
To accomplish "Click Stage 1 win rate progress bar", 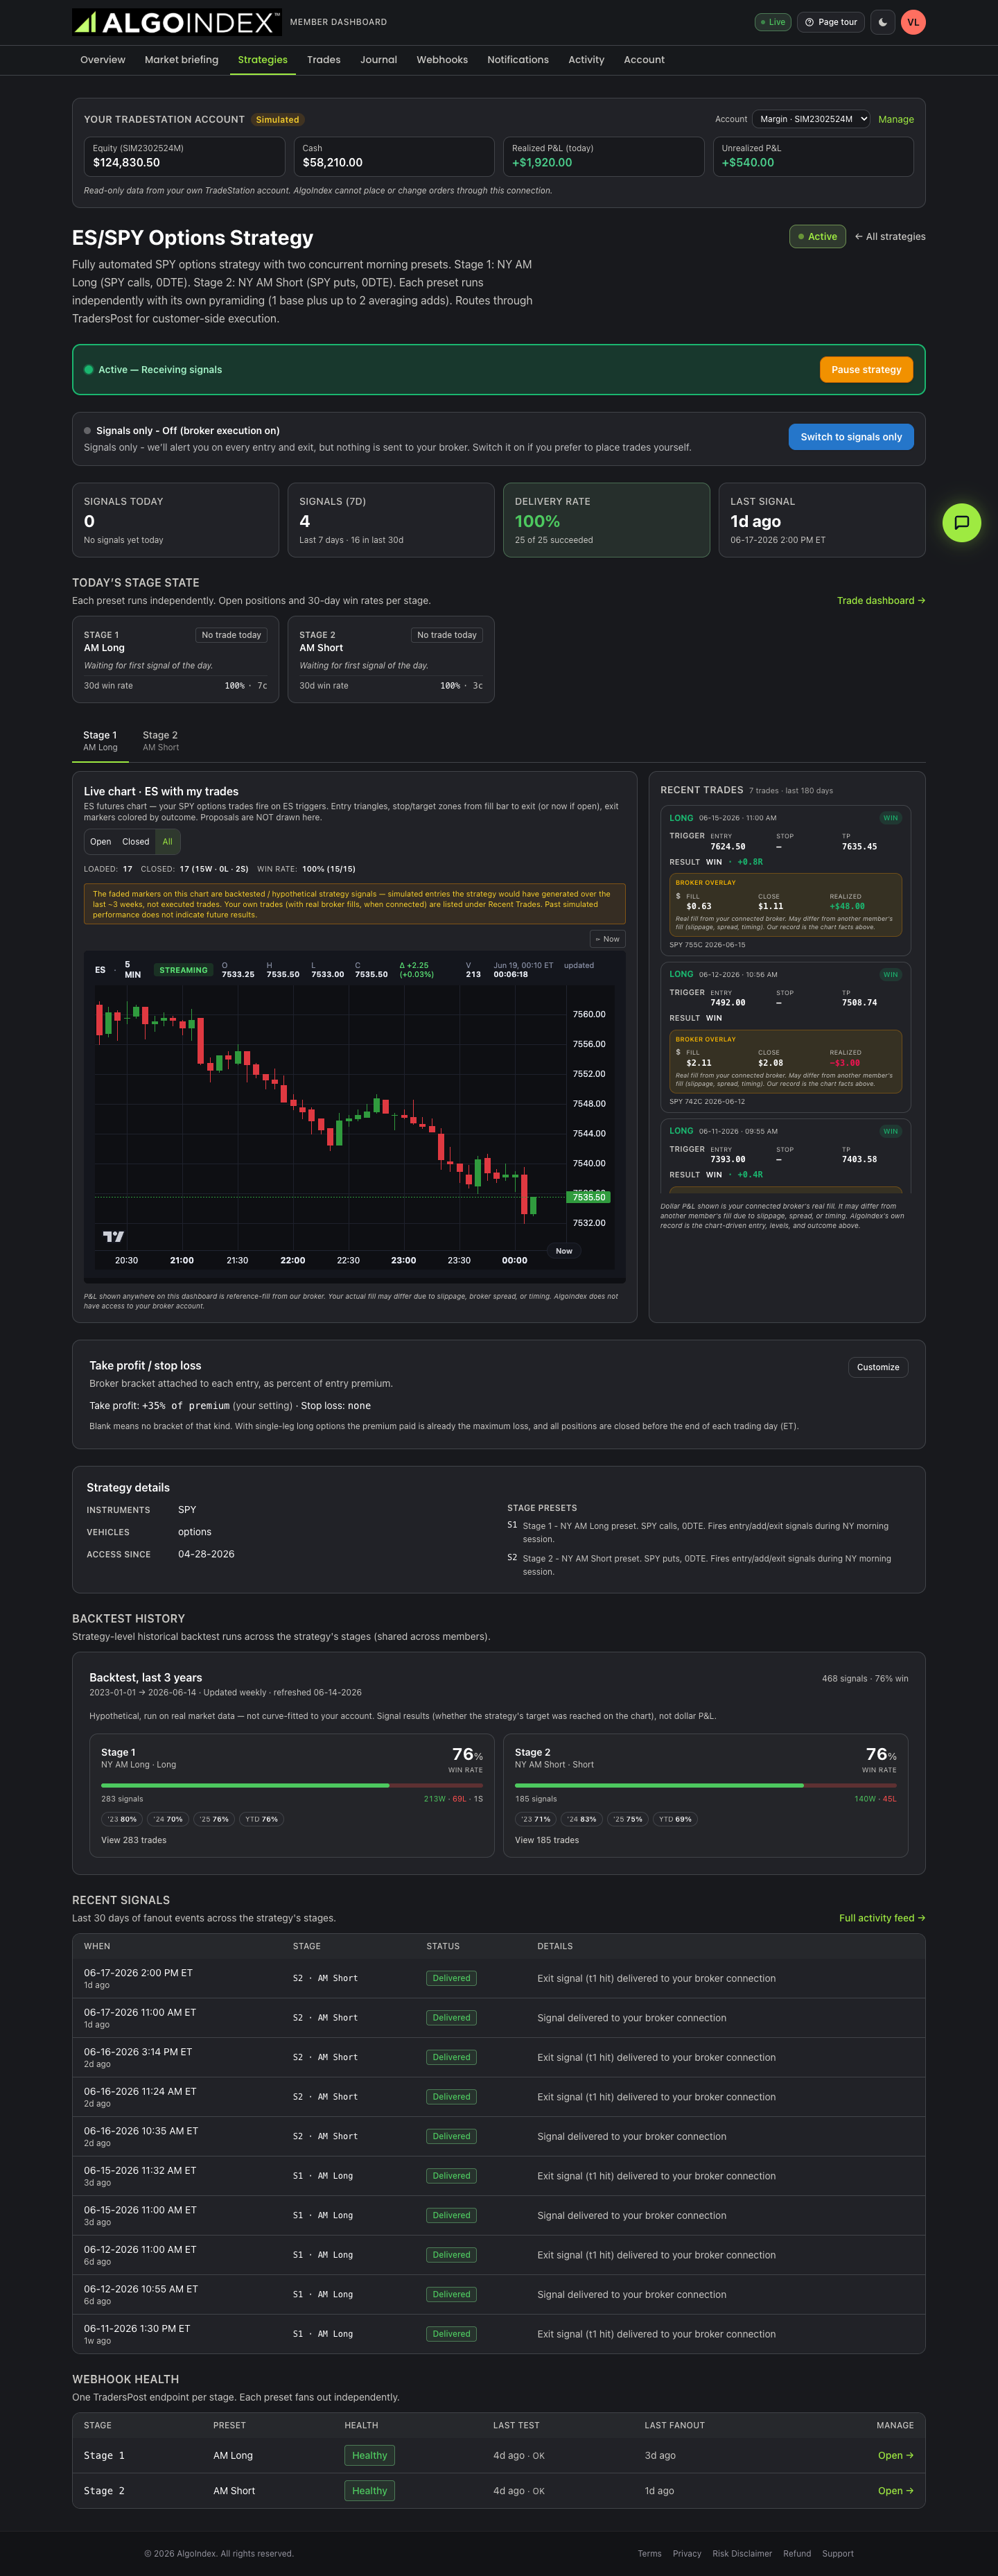I will click(x=292, y=1785).
